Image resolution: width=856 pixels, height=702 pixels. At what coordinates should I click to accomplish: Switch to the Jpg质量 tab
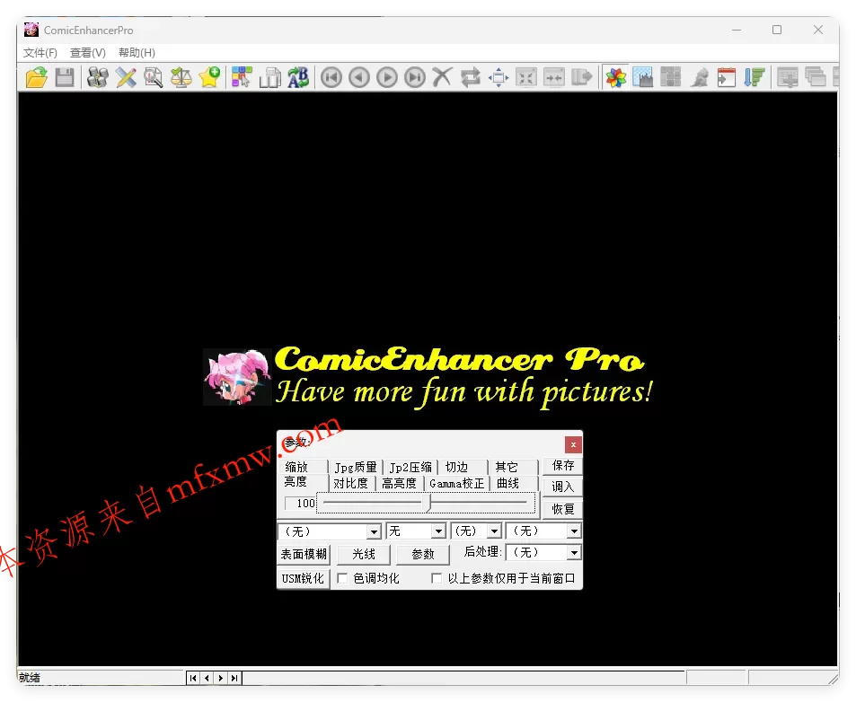click(356, 467)
